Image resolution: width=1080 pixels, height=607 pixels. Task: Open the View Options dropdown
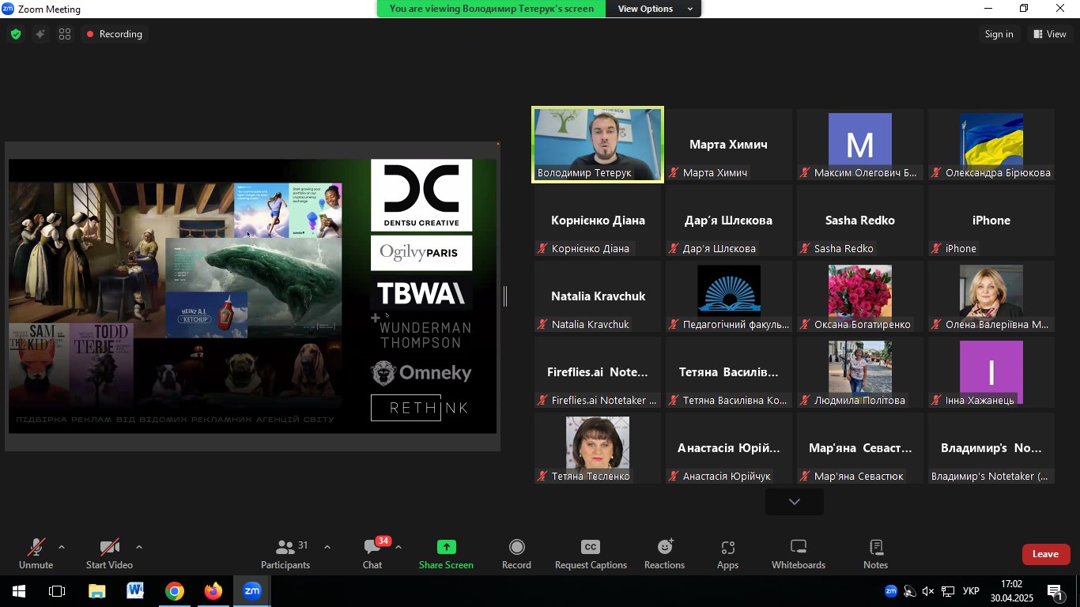654,9
